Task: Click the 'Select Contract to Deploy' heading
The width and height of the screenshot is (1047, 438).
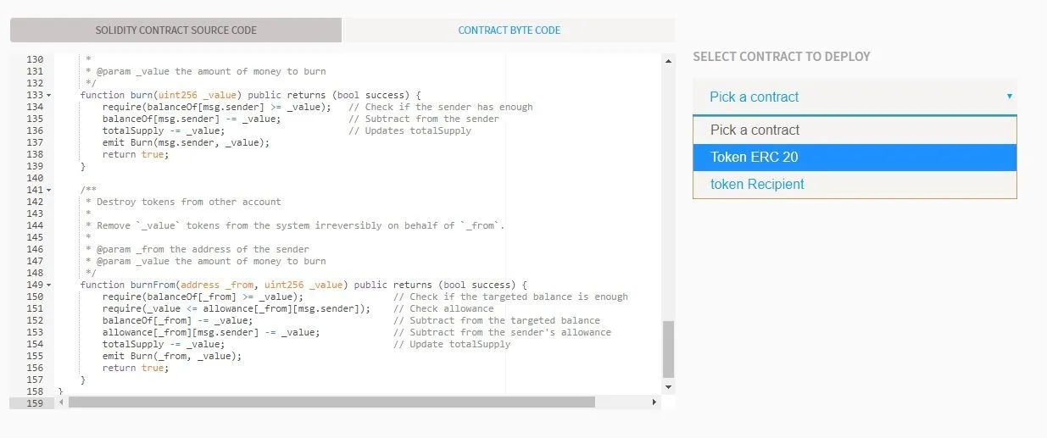Action: 782,57
